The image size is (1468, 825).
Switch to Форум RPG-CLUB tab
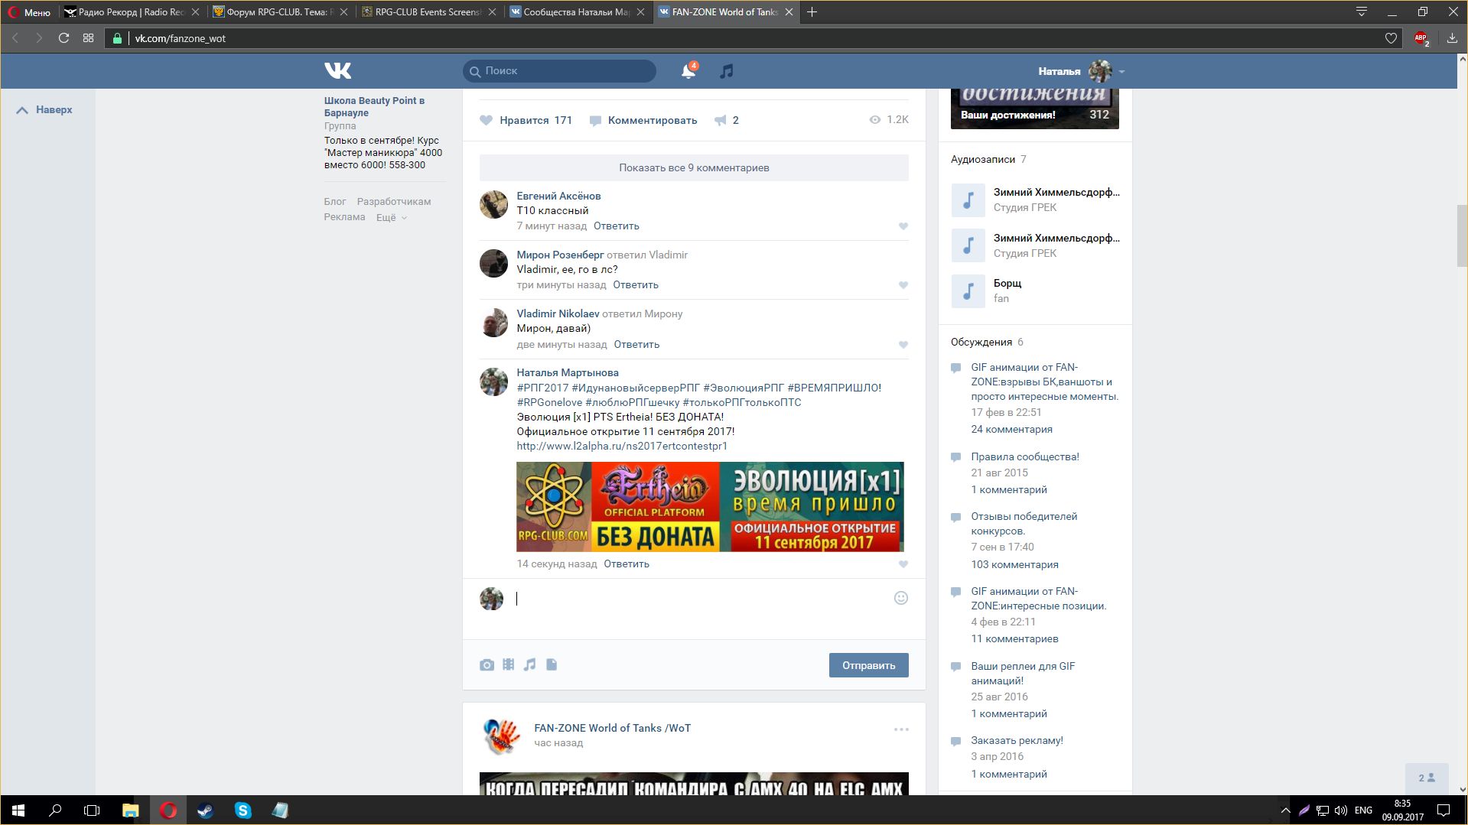[279, 12]
